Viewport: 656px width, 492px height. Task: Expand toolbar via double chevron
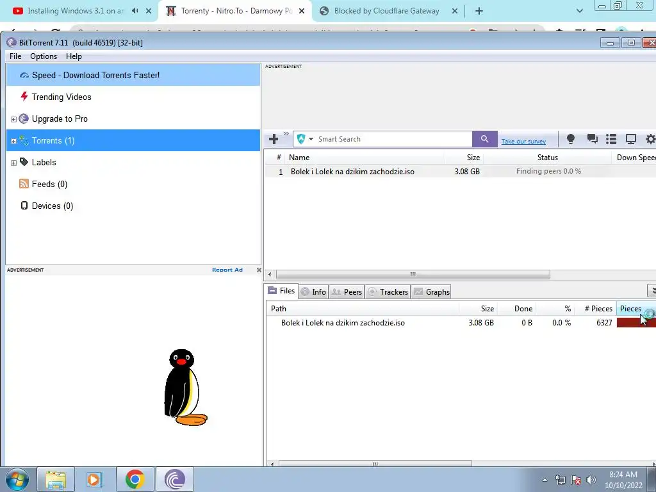click(286, 133)
